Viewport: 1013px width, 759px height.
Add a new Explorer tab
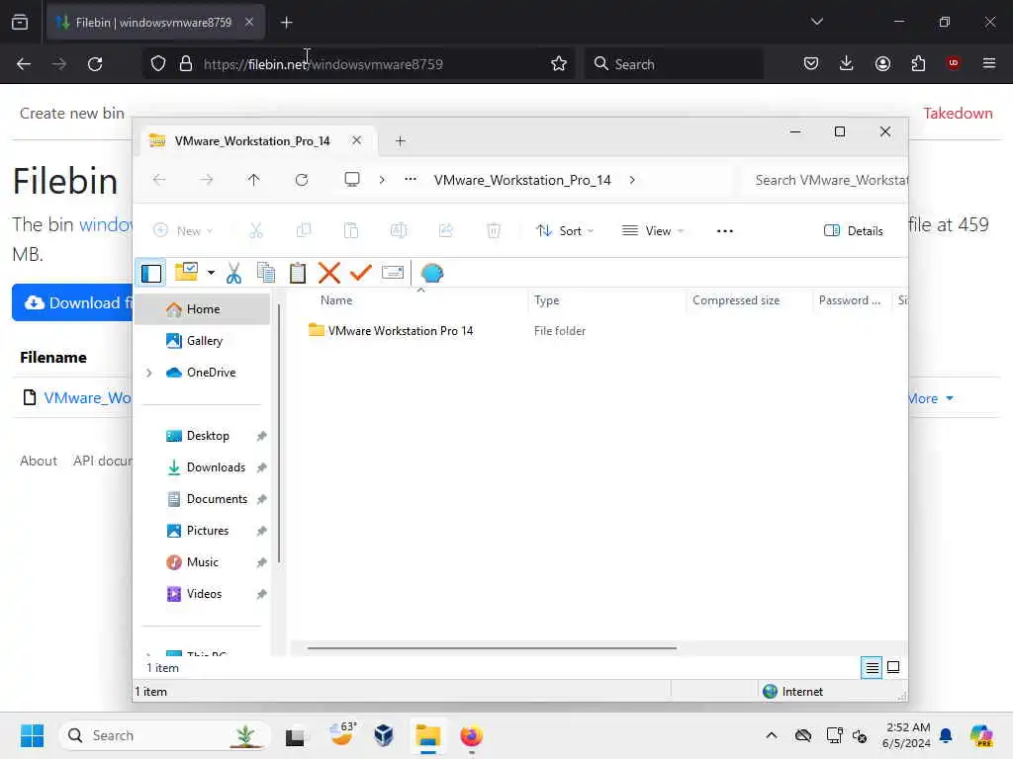coord(400,140)
